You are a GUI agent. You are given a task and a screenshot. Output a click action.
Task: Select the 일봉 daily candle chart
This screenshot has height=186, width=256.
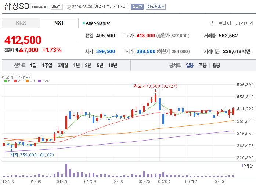pyautogui.click(x=190, y=65)
